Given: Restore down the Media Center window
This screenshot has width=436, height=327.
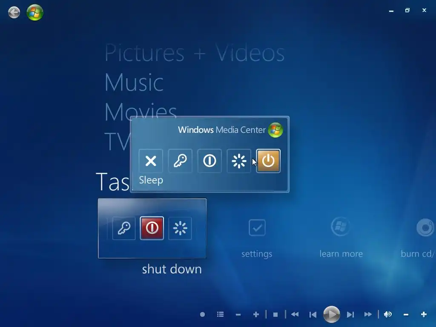Looking at the screenshot, I should (407, 10).
